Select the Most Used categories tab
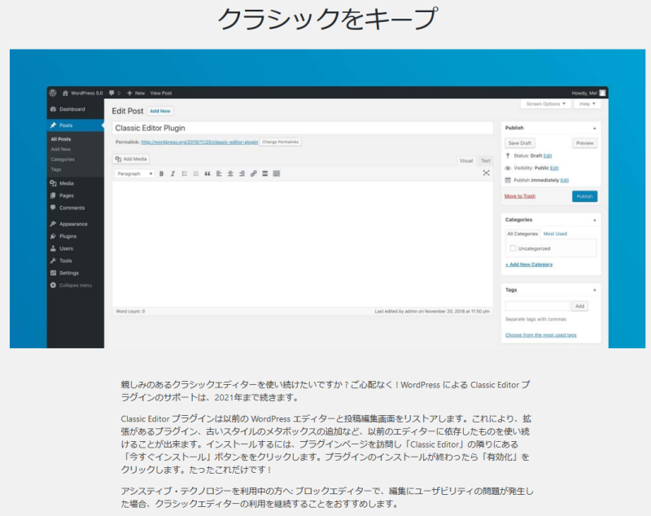Viewport: 651px width, 516px height. (x=555, y=234)
